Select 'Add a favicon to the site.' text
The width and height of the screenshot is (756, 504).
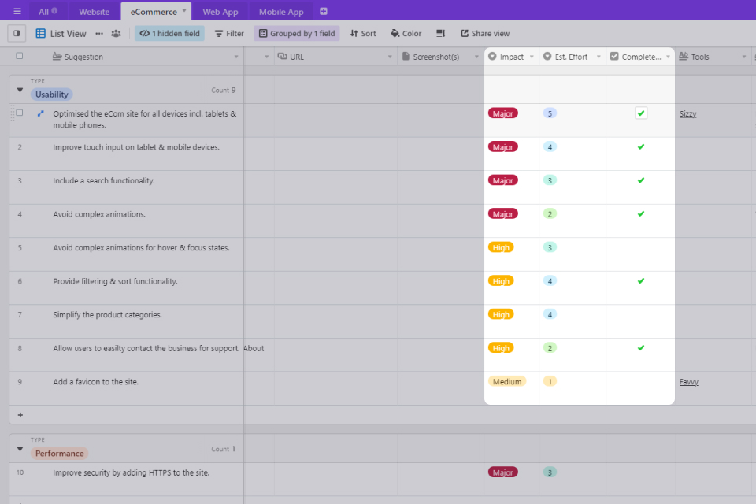pyautogui.click(x=95, y=381)
